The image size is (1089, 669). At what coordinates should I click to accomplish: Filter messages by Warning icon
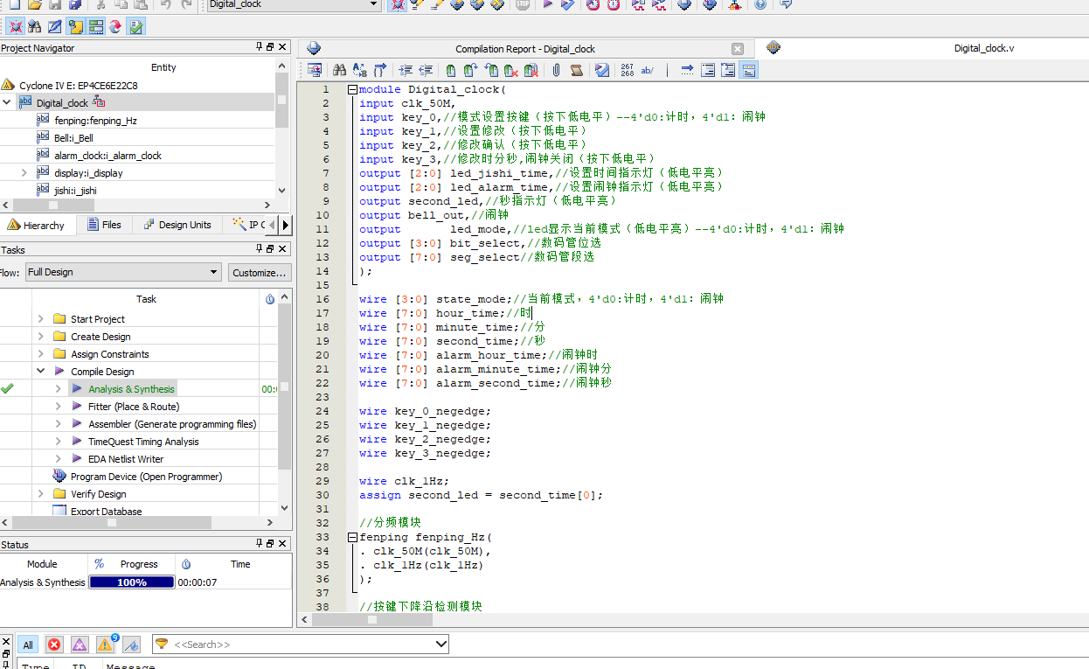[105, 645]
